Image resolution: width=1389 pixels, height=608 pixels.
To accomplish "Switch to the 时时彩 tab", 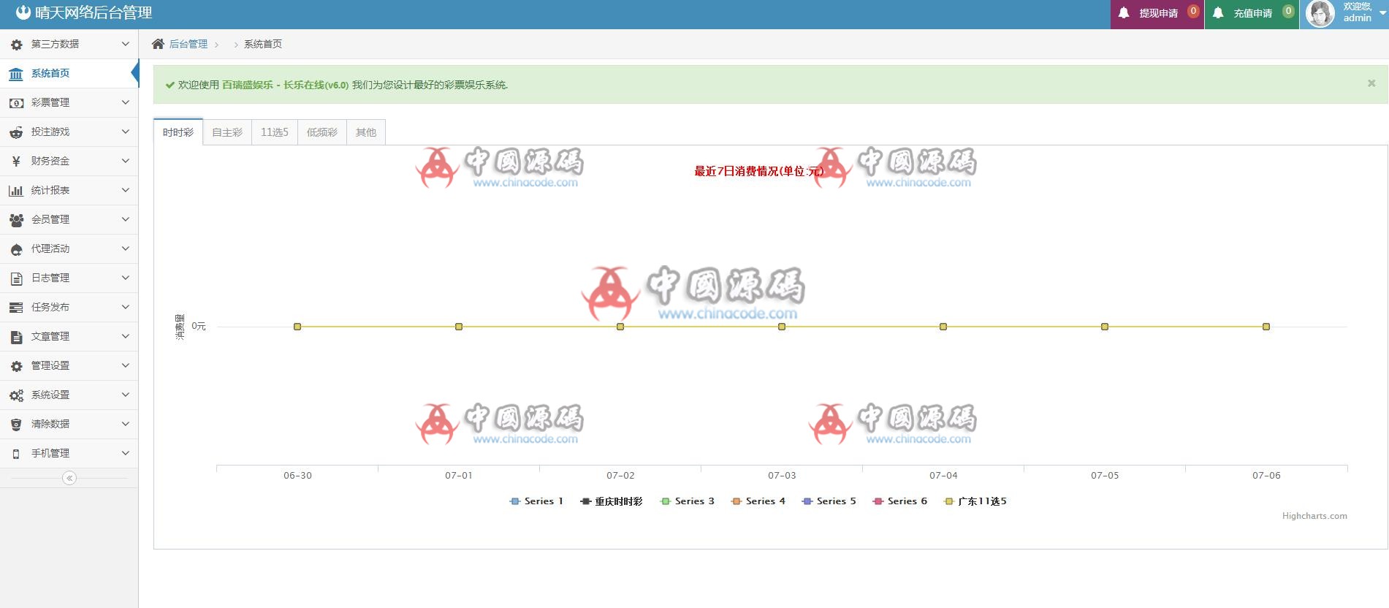I will pyautogui.click(x=178, y=132).
